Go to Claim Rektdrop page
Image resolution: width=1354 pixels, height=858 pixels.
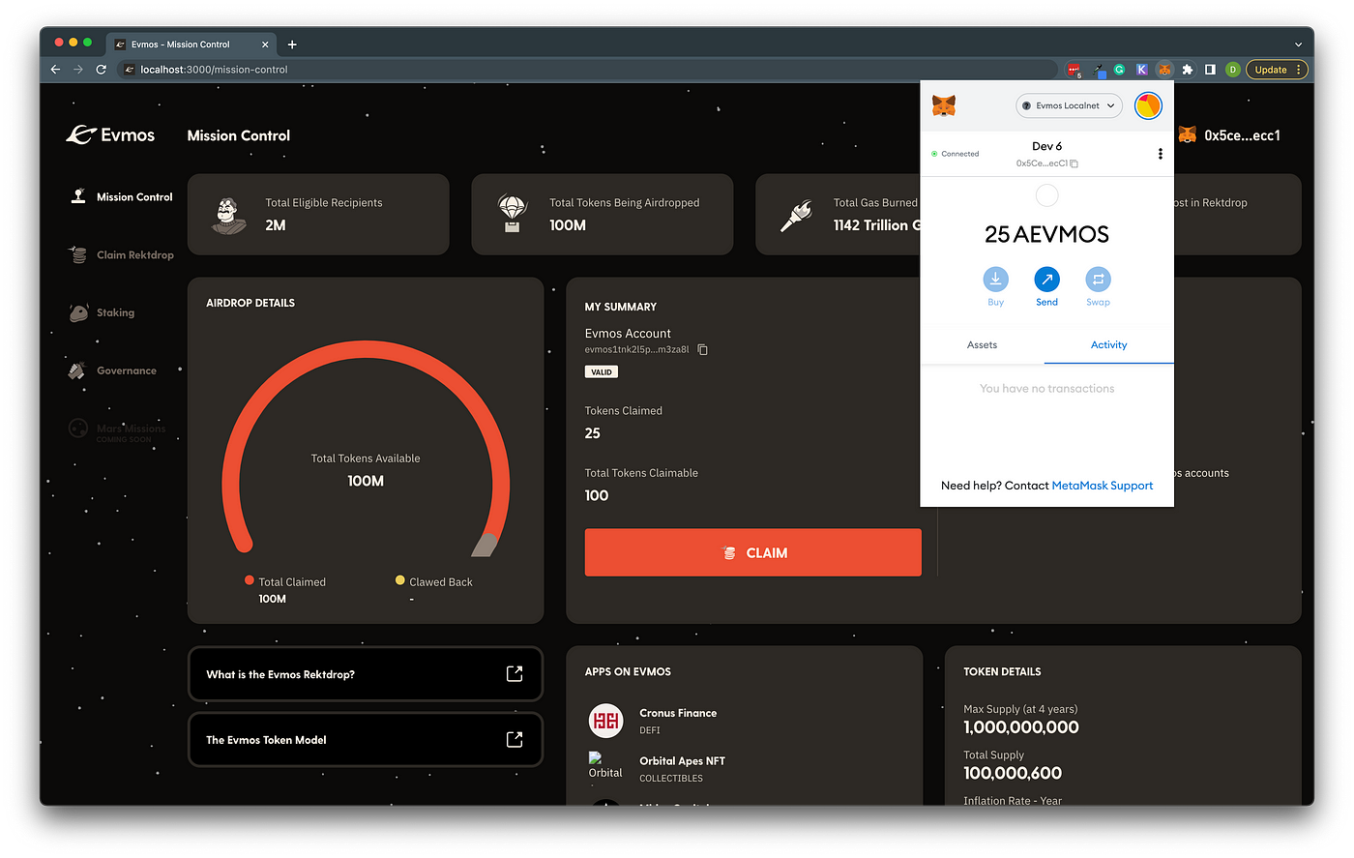coord(122,254)
